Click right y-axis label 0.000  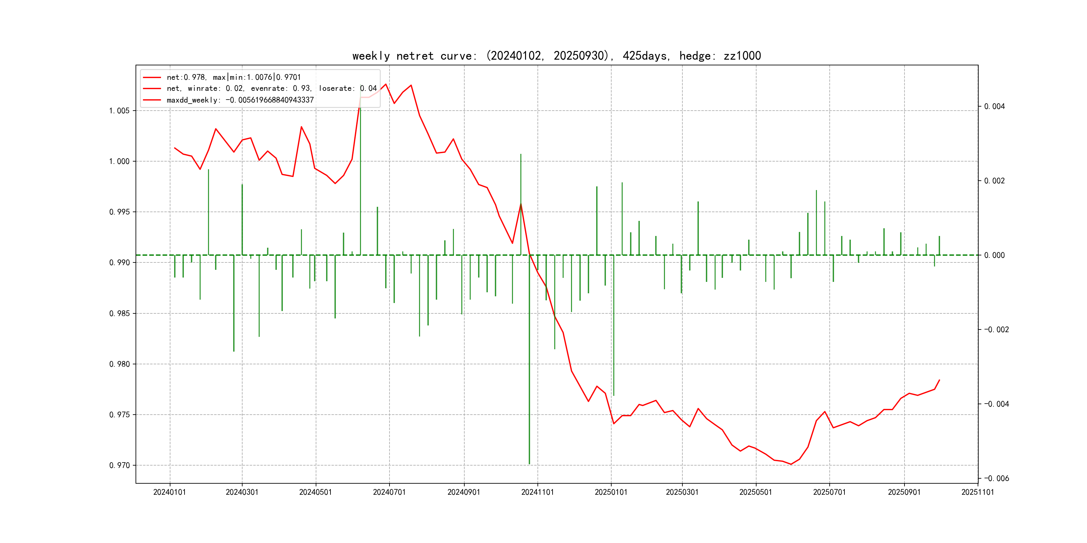(994, 255)
